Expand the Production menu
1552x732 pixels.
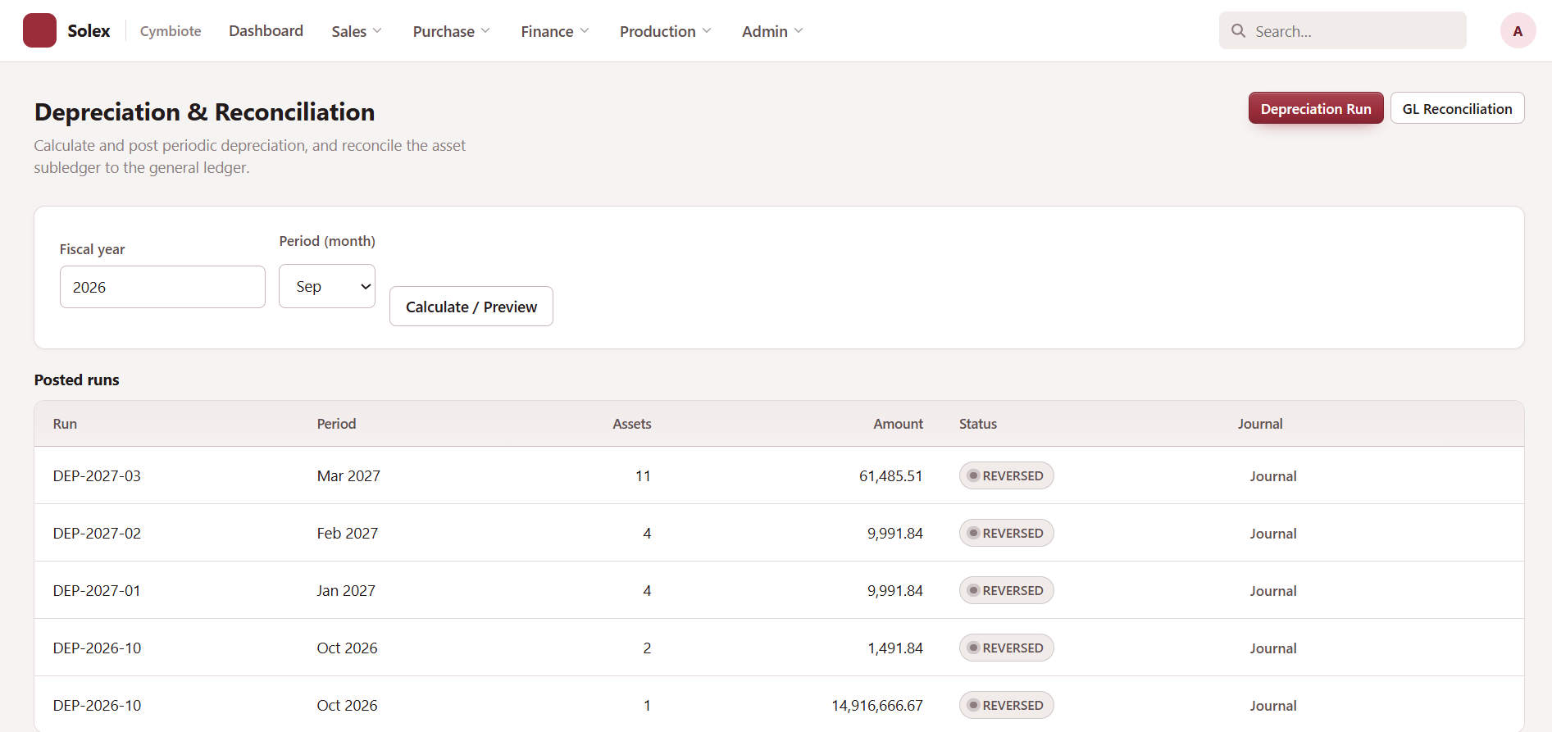pyautogui.click(x=665, y=31)
